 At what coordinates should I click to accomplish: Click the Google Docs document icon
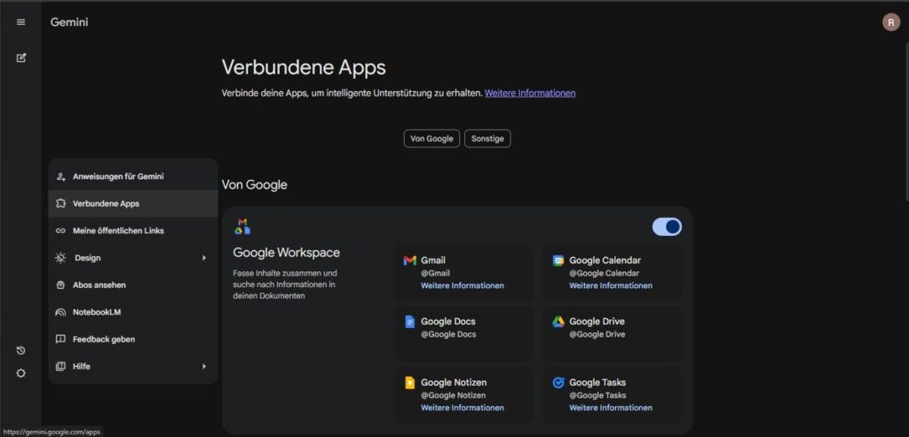(x=410, y=322)
